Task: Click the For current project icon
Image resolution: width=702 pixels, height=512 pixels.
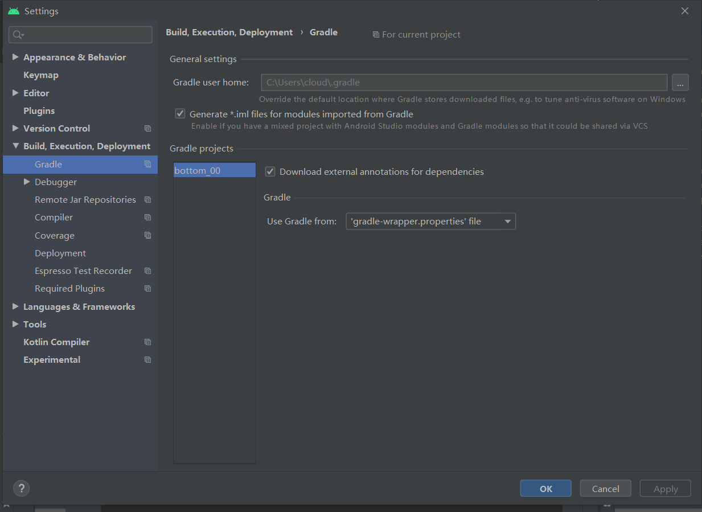Action: point(376,34)
